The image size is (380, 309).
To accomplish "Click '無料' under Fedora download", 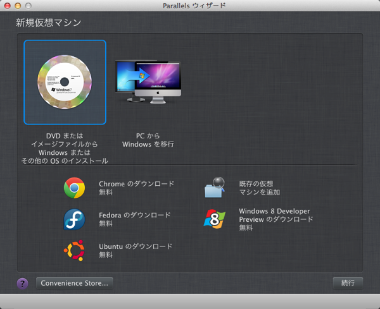I will pyautogui.click(x=106, y=224).
